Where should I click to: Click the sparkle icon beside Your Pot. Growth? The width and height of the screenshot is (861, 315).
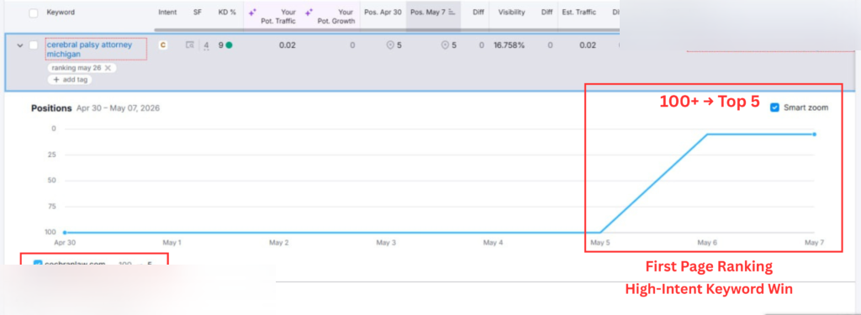click(x=309, y=12)
